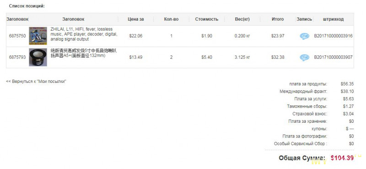This screenshot has height=169, width=366.
Task: Open ZHILAI L11 HIFI product title
Action: tap(84, 34)
